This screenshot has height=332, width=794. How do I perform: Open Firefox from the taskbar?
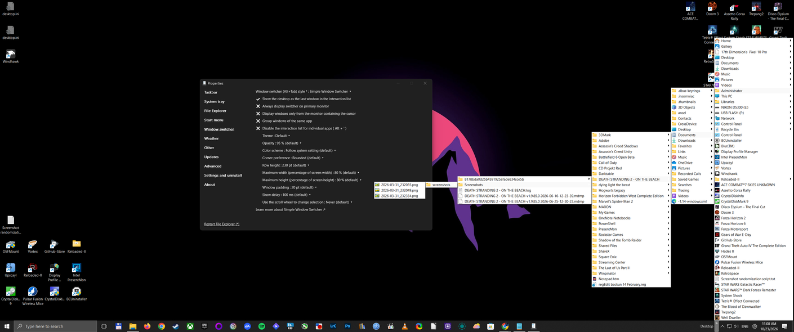point(147,326)
